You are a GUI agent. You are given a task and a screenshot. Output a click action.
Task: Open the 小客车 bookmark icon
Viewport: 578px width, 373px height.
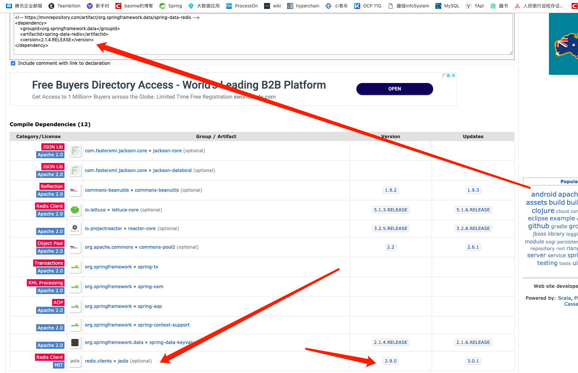(x=328, y=6)
